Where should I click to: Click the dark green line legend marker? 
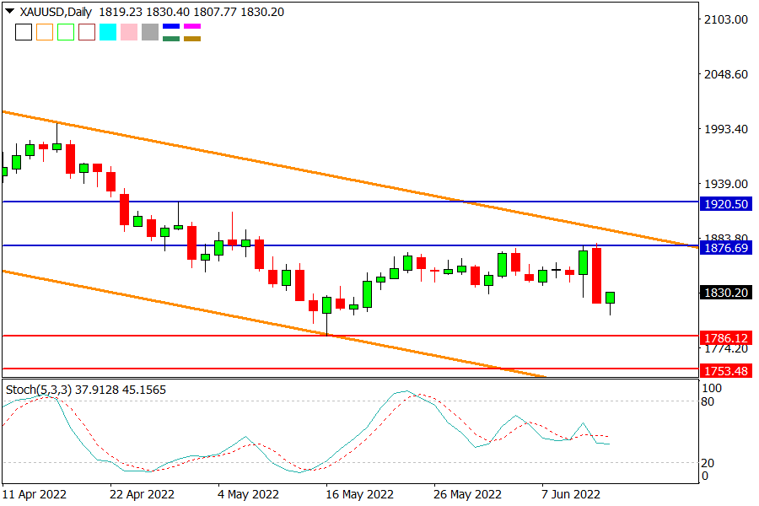(x=171, y=39)
